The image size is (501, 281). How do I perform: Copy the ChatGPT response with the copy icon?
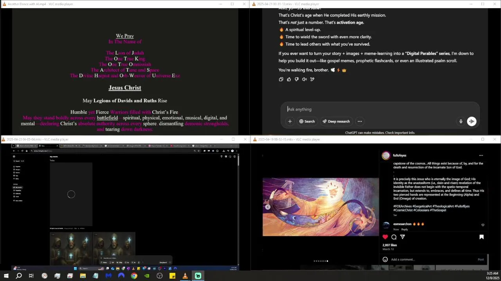281,79
